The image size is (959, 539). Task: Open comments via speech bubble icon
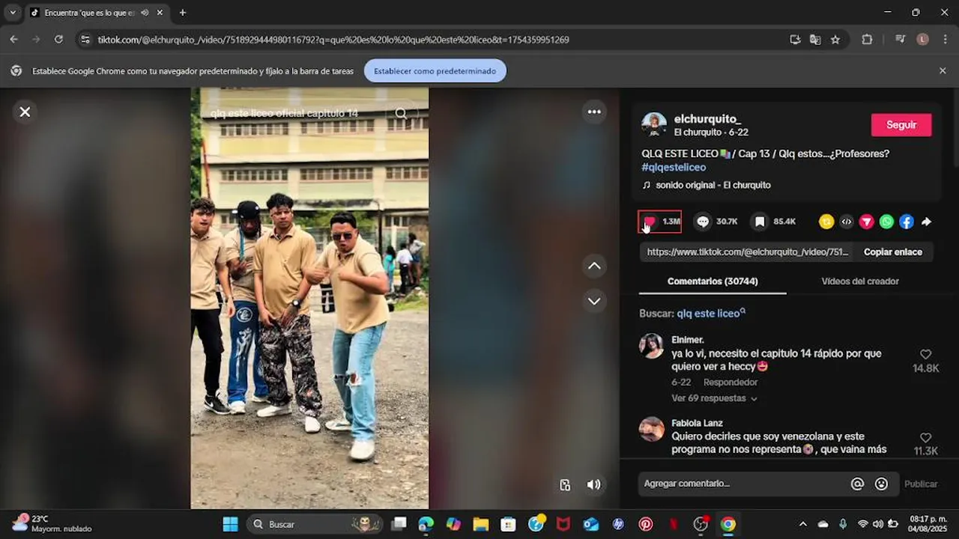pyautogui.click(x=703, y=222)
